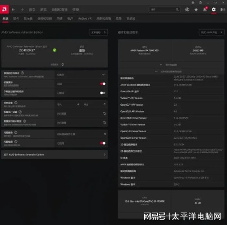Open help tooltip for factory reset row
Viewport: 227px width, 225px height.
click(20, 112)
